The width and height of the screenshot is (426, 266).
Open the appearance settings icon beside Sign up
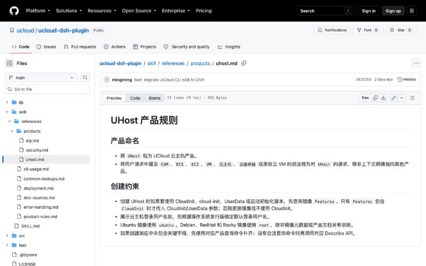(x=412, y=11)
